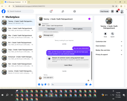Open the menu grid icon
This screenshot has height=101, width=127.
pos(112,11)
